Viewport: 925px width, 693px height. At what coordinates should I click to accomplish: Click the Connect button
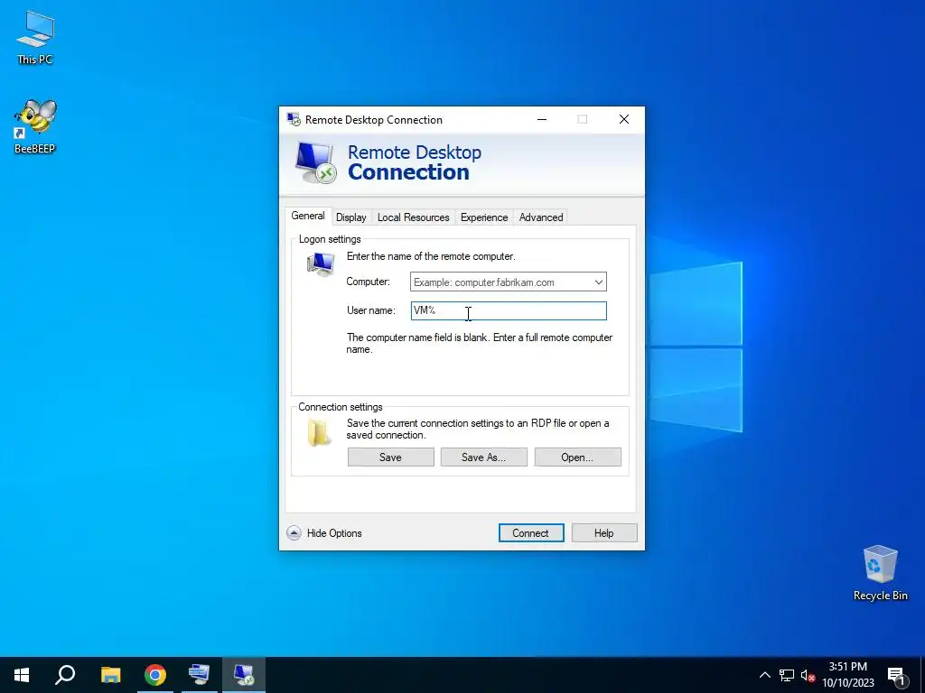point(531,533)
